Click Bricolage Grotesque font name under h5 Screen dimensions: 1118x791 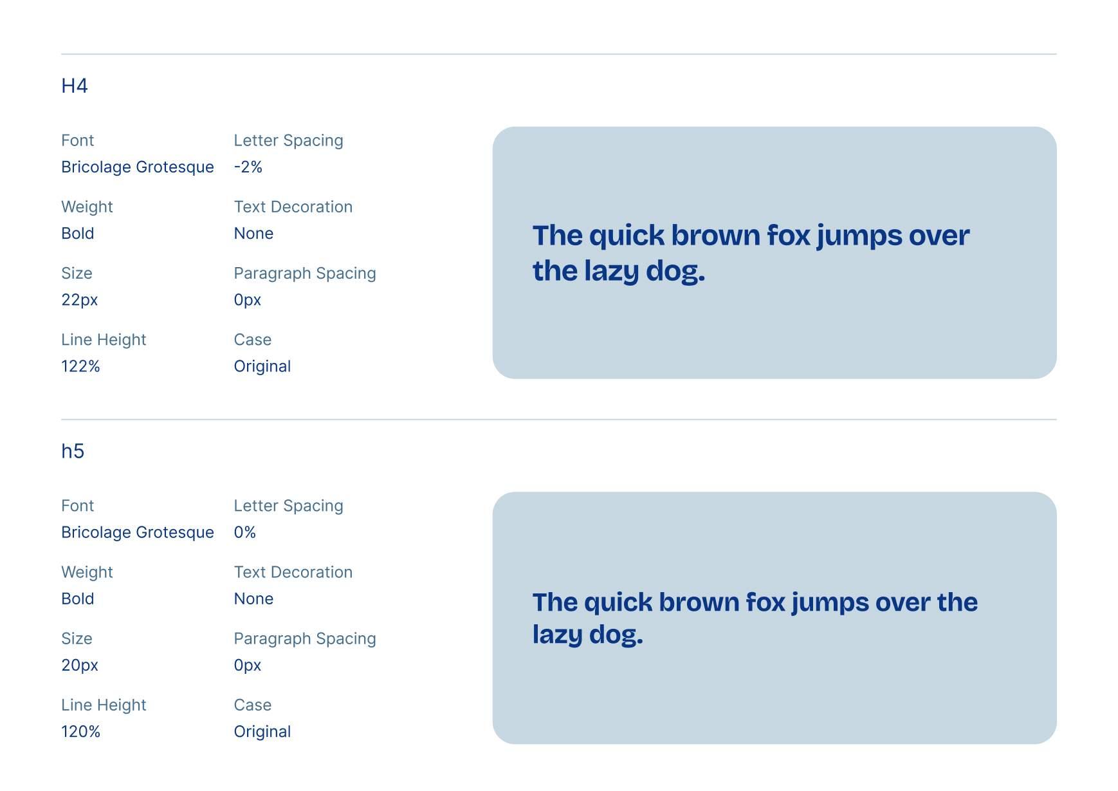coord(138,533)
